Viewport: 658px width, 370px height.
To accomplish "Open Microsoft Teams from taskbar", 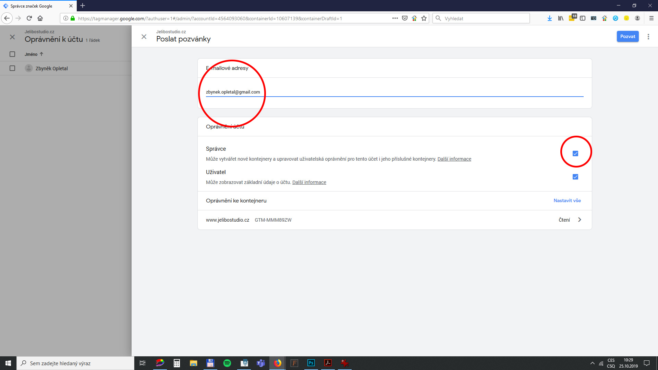I will tap(261, 363).
